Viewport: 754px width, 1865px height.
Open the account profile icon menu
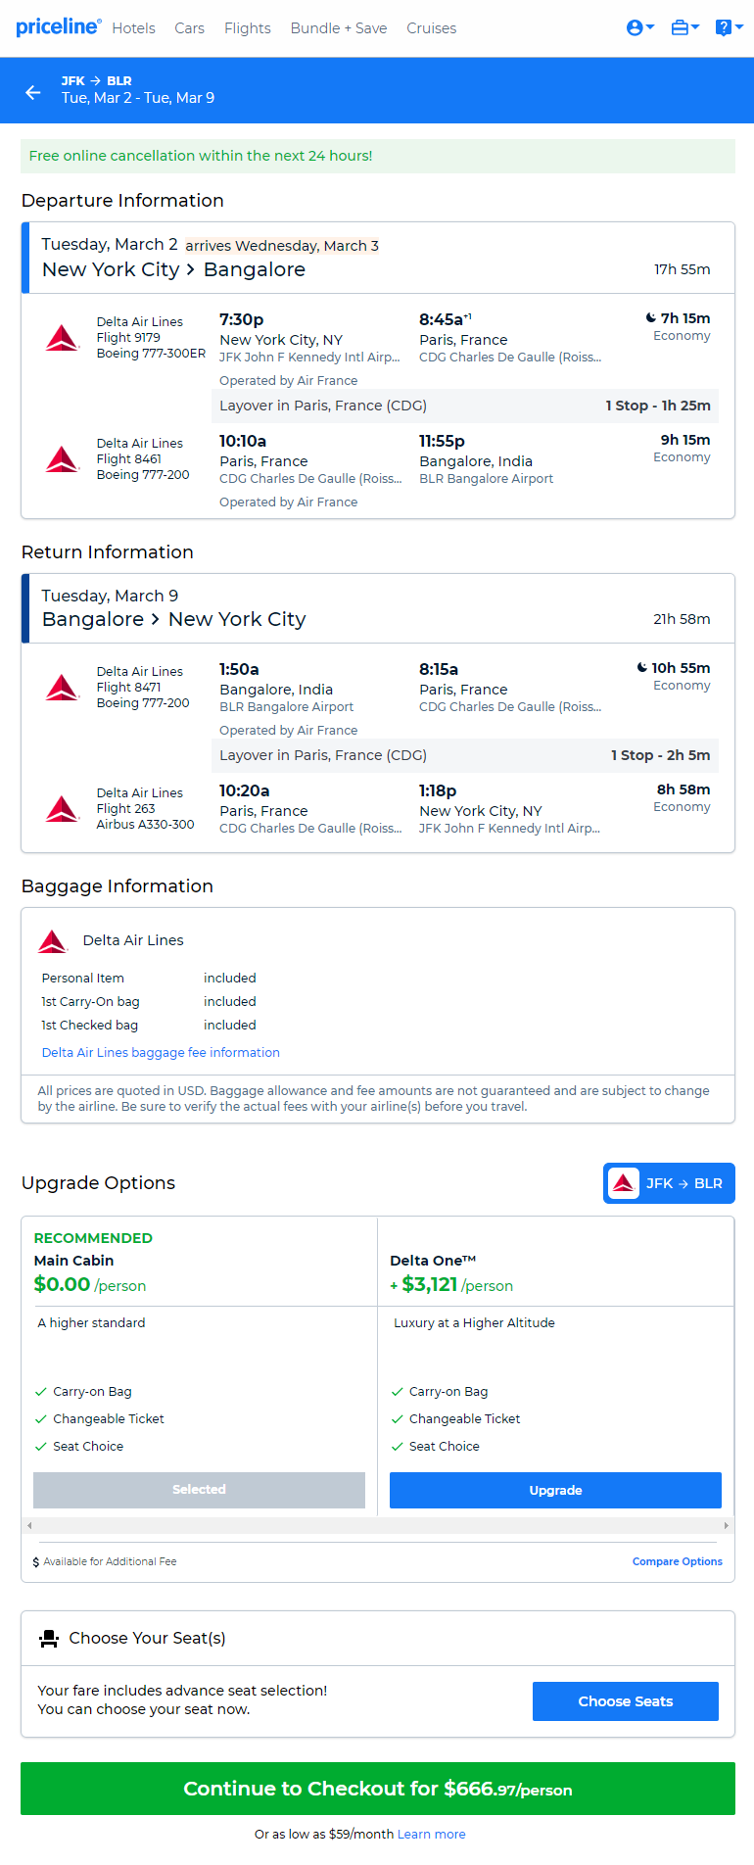[638, 28]
